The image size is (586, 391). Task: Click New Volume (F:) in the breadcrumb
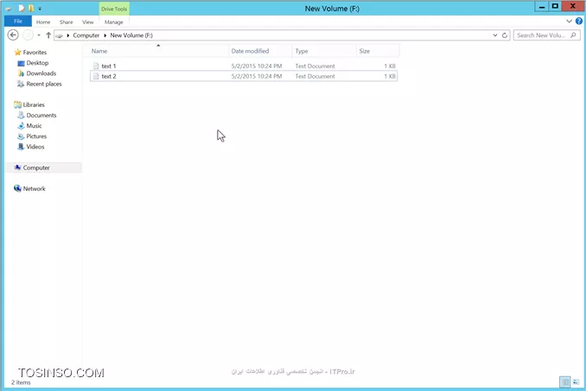point(131,35)
